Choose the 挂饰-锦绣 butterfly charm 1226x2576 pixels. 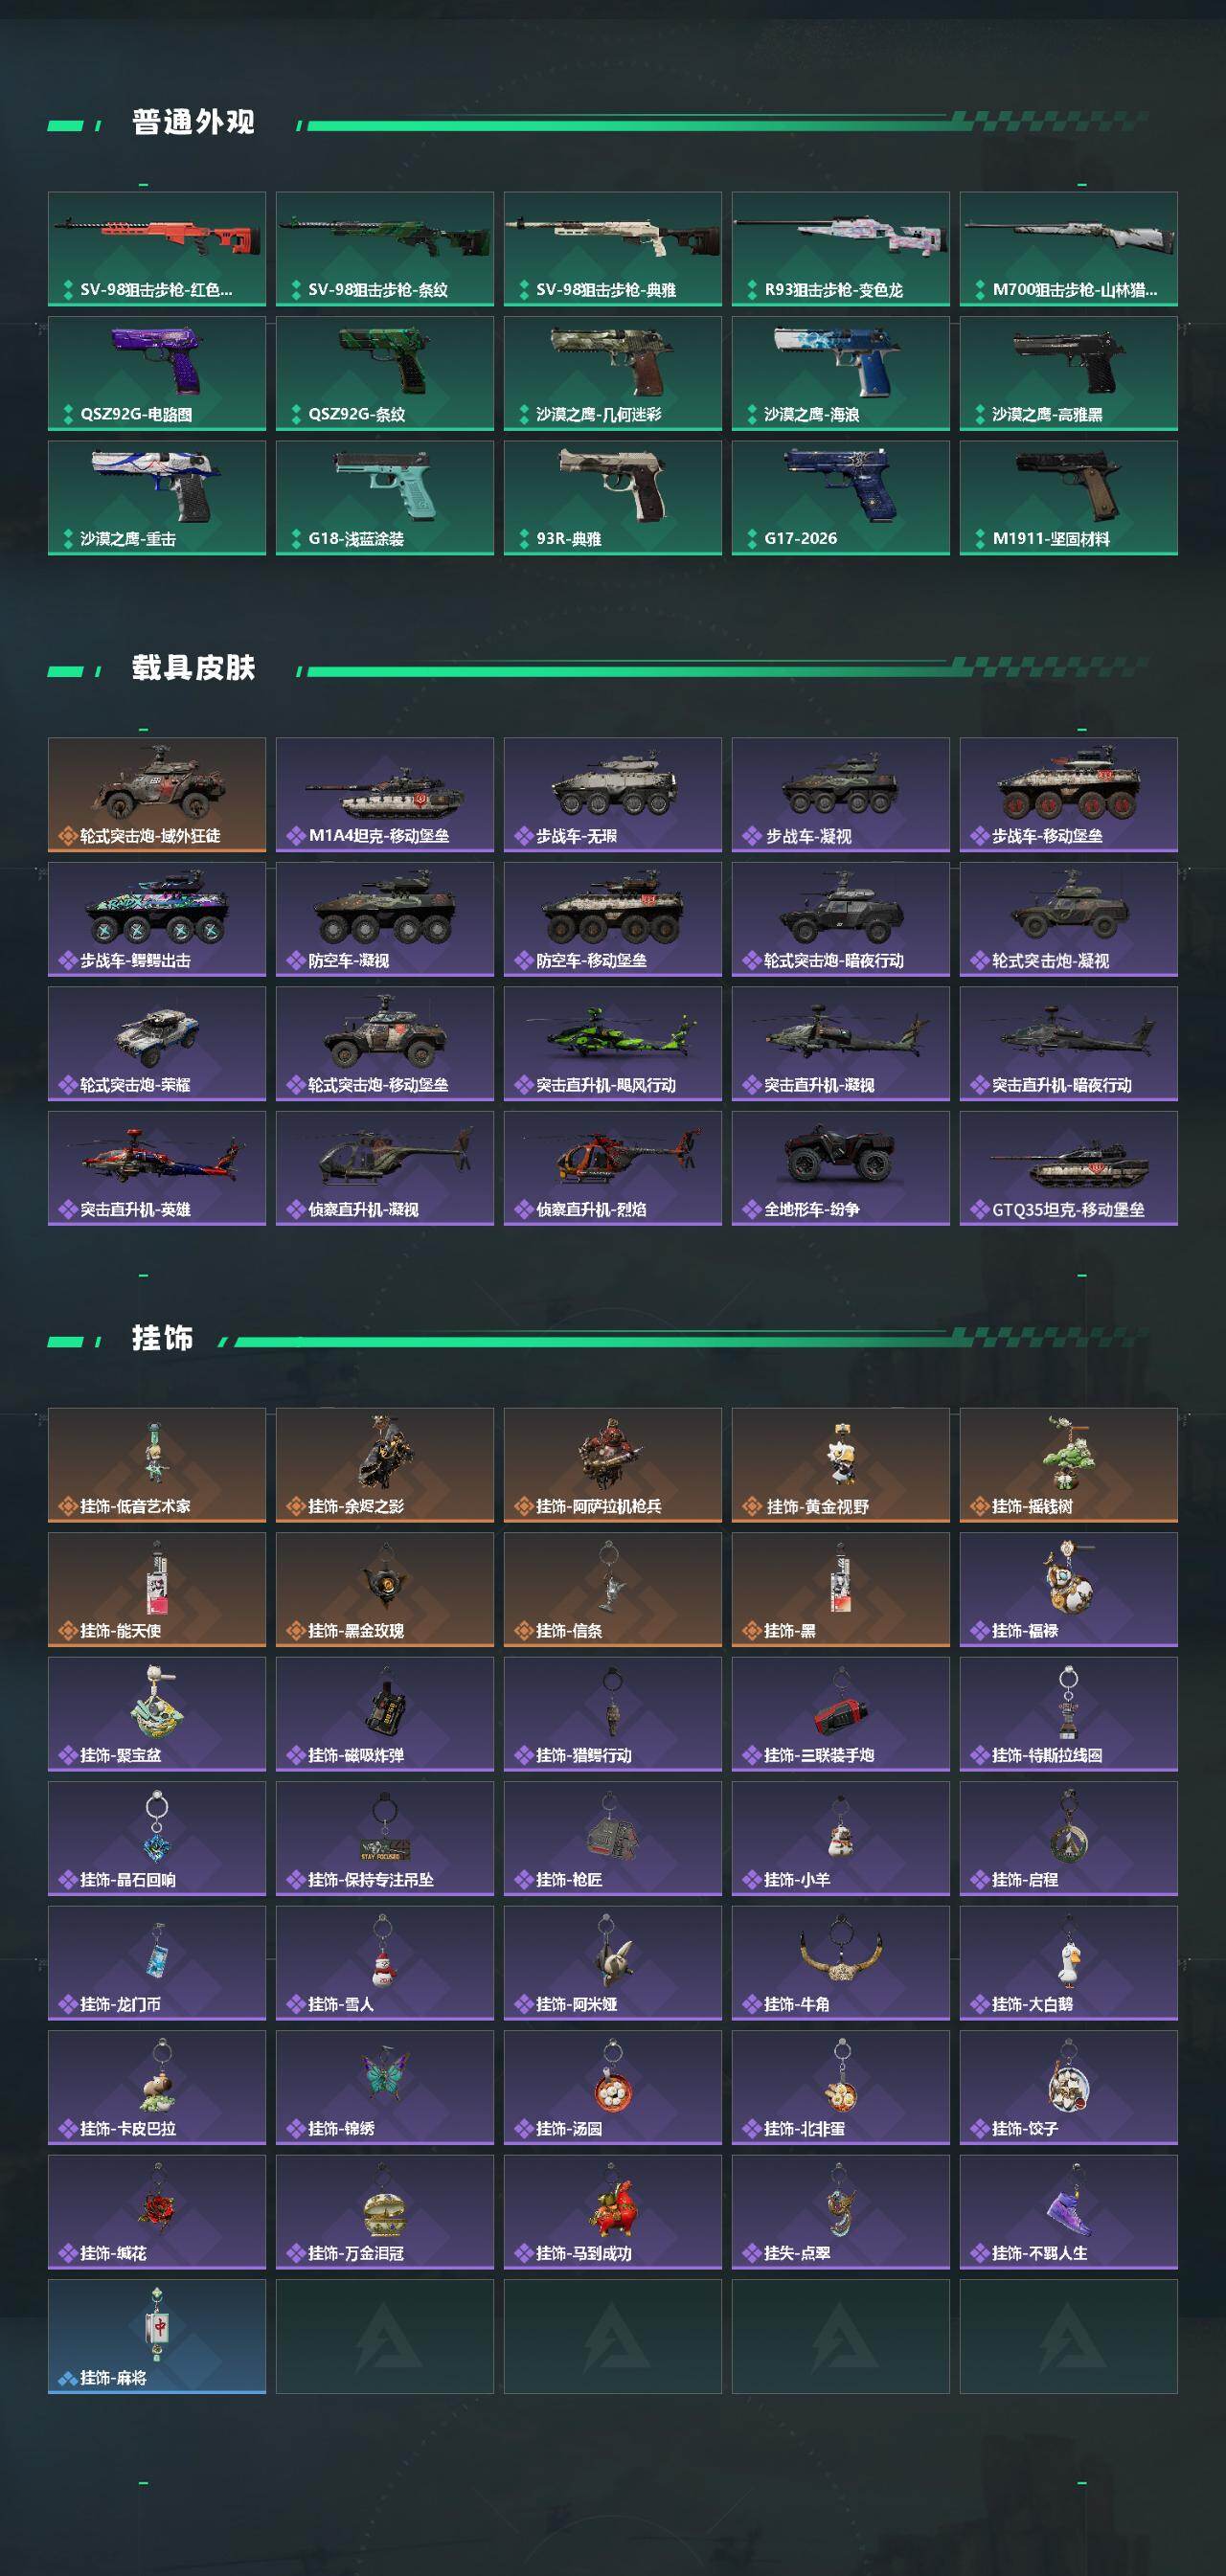click(x=385, y=2087)
